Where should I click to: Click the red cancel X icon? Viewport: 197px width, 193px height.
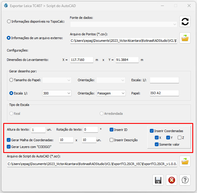(x=171, y=180)
